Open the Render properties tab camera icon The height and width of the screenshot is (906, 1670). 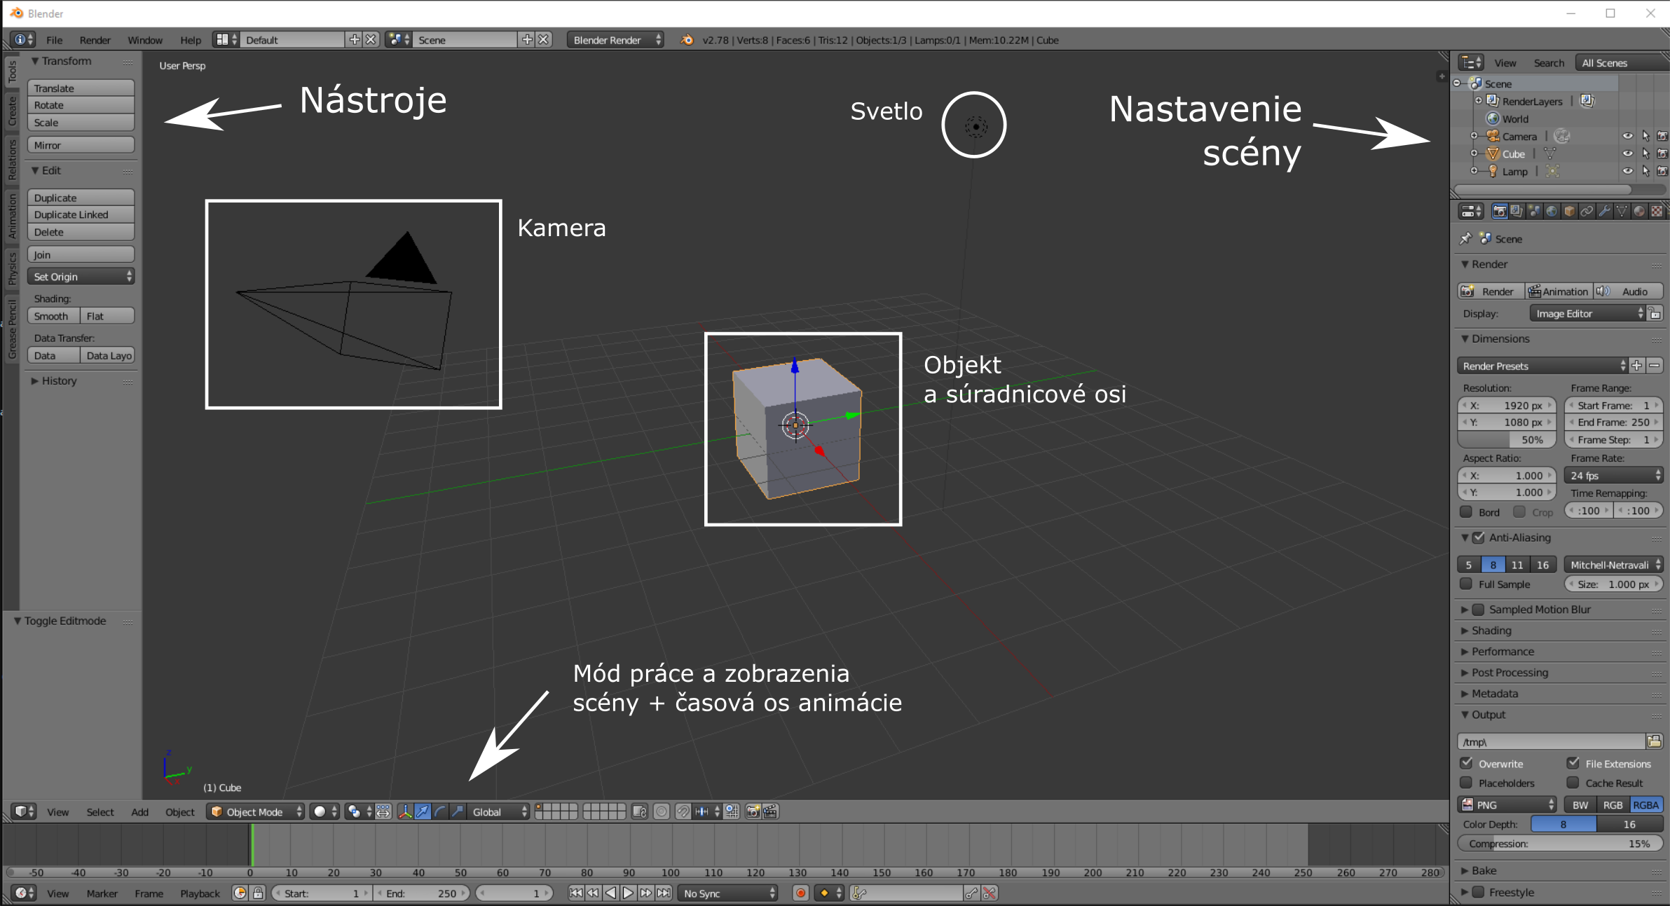point(1500,211)
